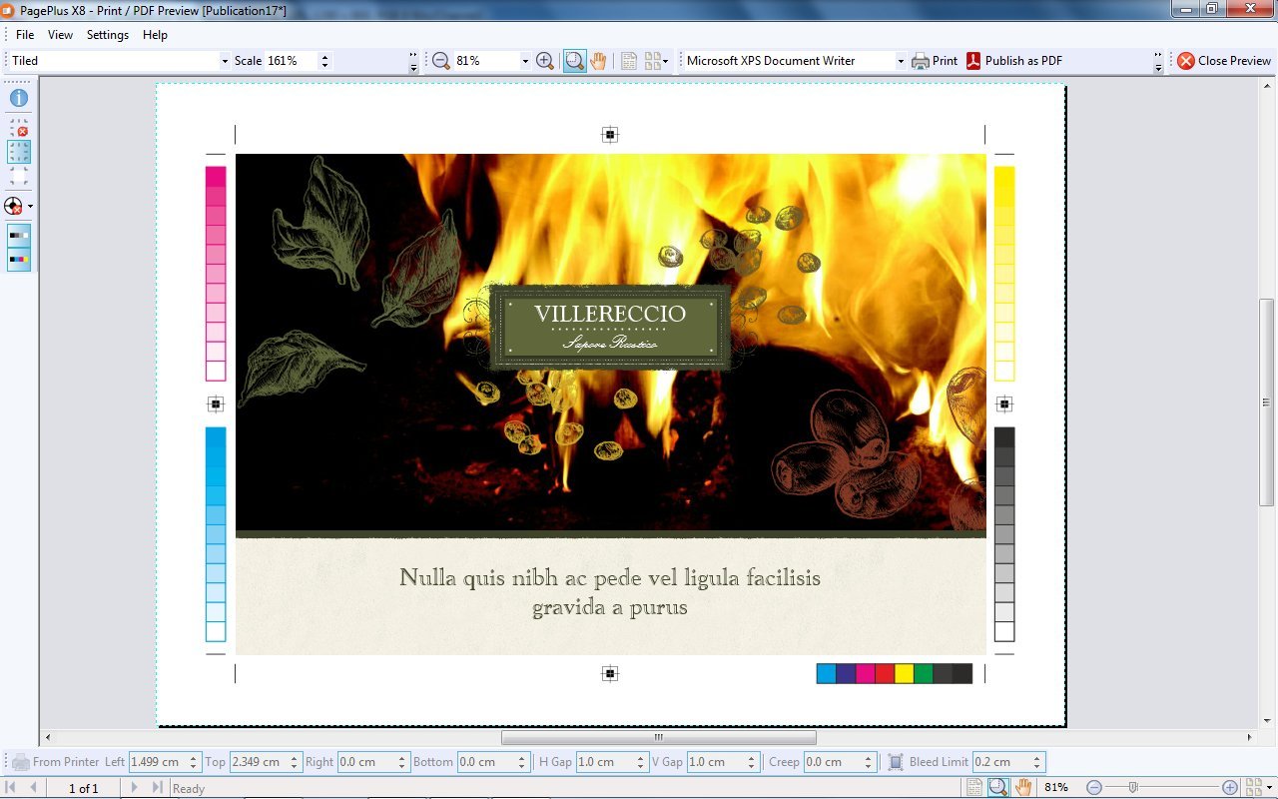Open the printer selection dropdown

pos(900,60)
